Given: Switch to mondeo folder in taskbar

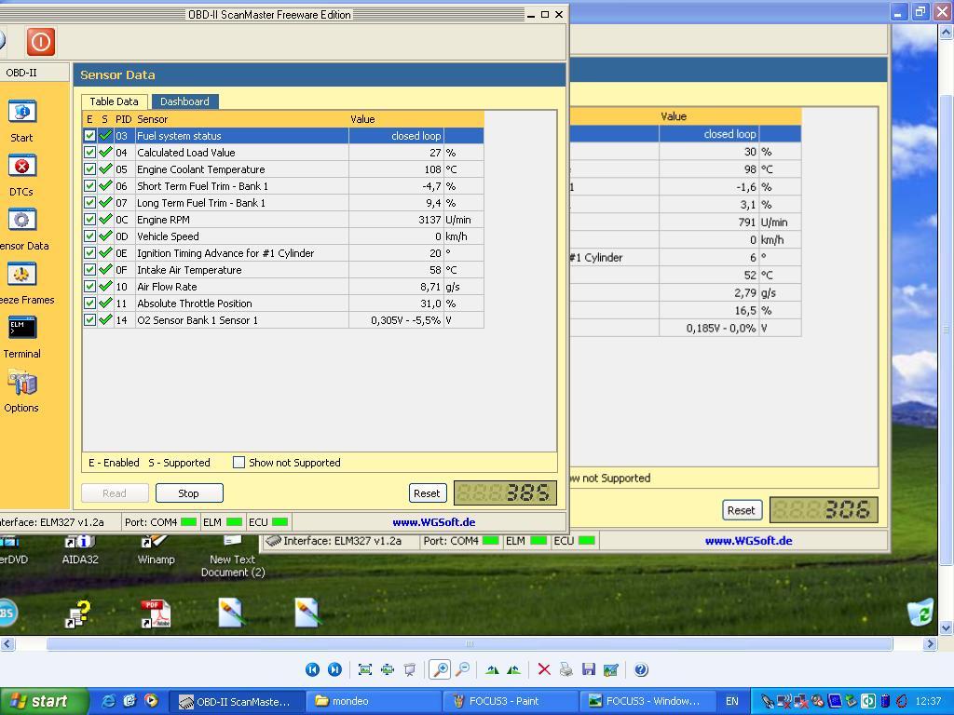Looking at the screenshot, I should pyautogui.click(x=372, y=702).
